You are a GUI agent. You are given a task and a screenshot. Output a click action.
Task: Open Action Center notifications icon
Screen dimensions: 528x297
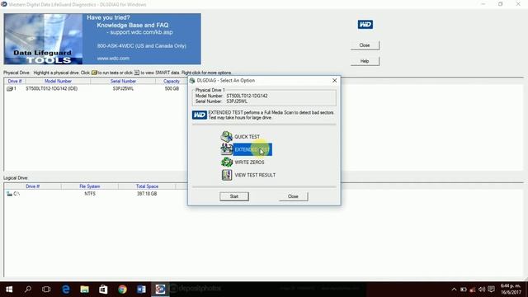click(492, 290)
